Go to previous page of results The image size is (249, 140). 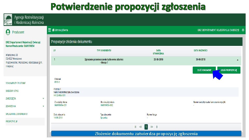pyautogui.click(x=140, y=127)
